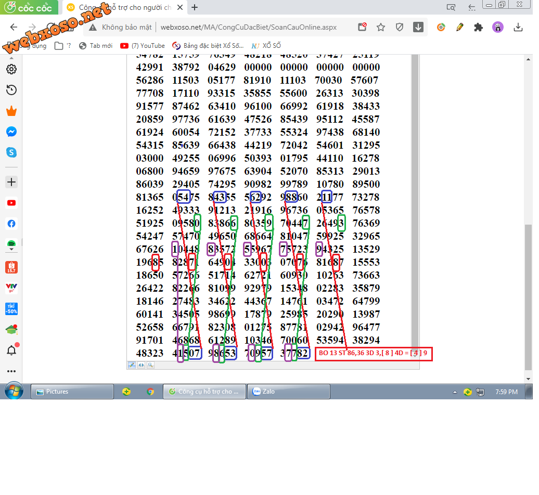Click the sidebar history clock icon
This screenshot has width=539, height=495.
coord(11,90)
